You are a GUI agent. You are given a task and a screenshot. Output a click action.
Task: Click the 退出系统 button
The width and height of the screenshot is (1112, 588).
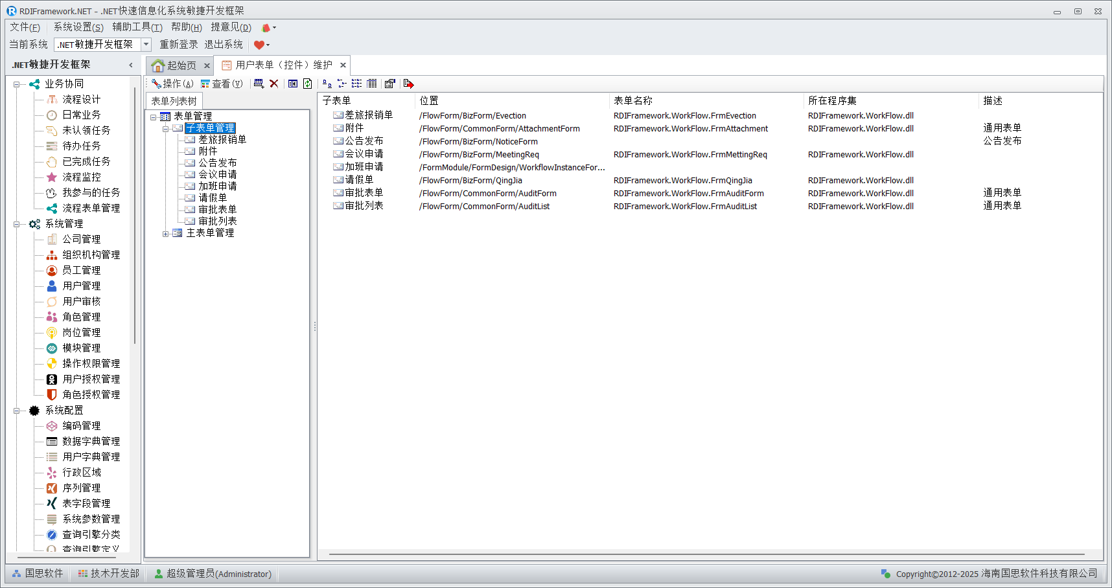point(224,45)
